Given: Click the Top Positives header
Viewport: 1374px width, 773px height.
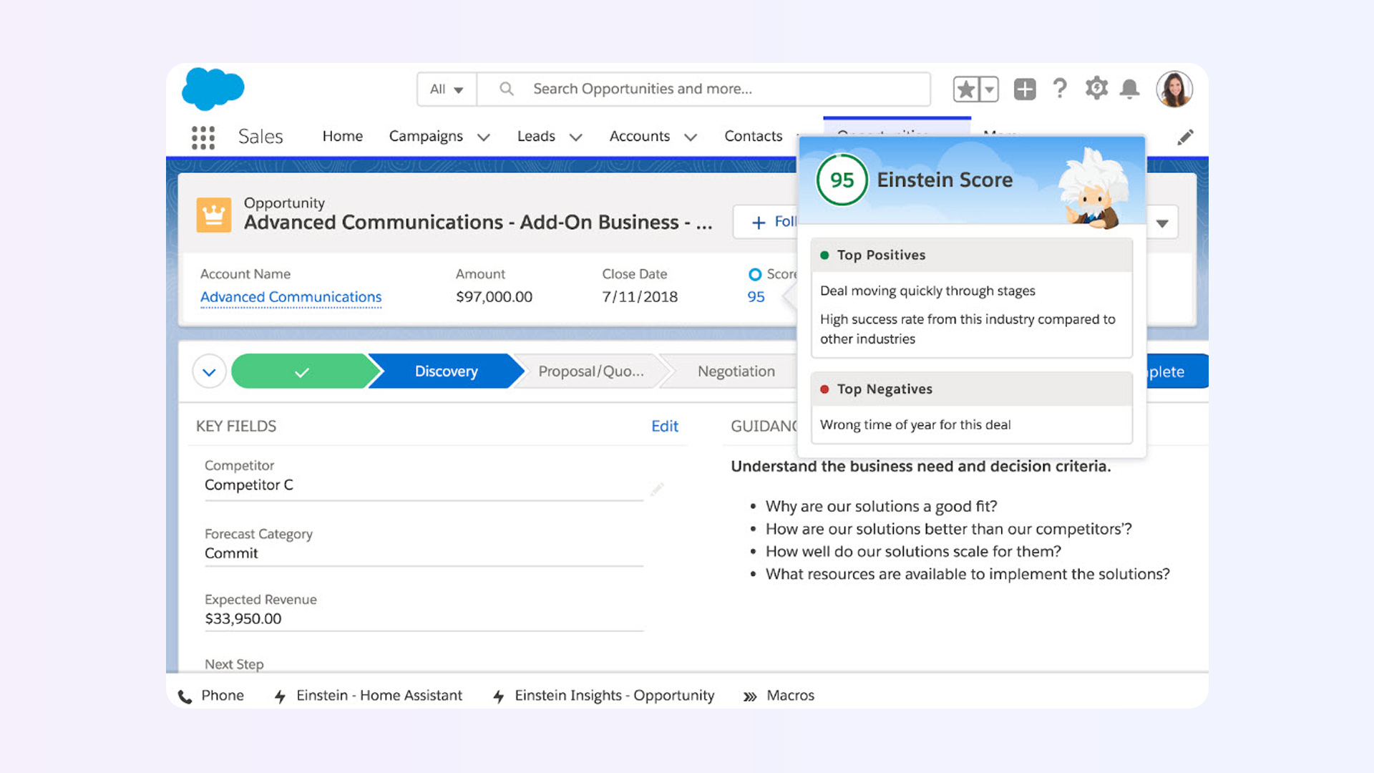Looking at the screenshot, I should (972, 255).
